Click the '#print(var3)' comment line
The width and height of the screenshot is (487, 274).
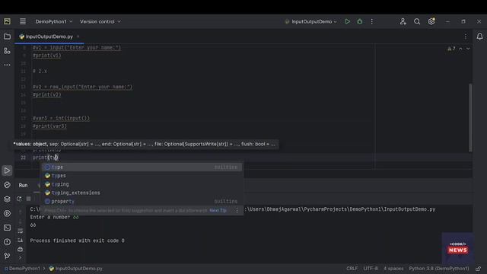(49, 126)
